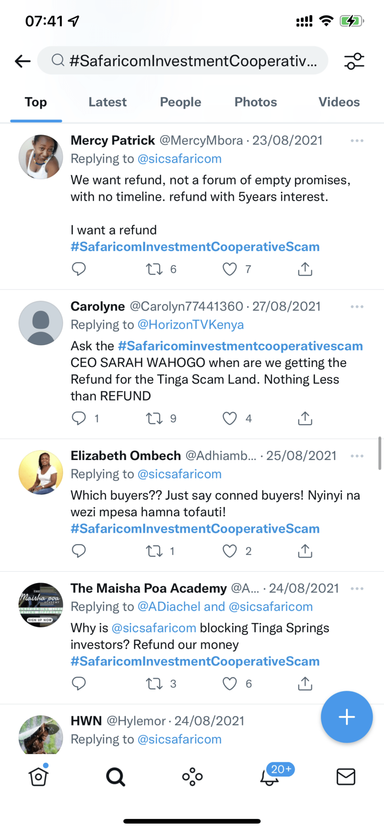Reply to Carolyne's tweet
384x831 pixels.
(x=79, y=418)
